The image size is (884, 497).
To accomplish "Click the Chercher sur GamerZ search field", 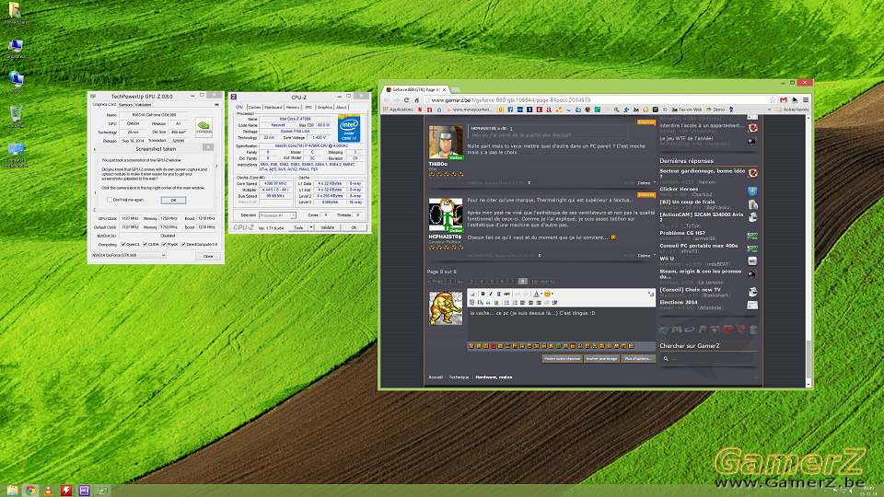I will click(707, 358).
